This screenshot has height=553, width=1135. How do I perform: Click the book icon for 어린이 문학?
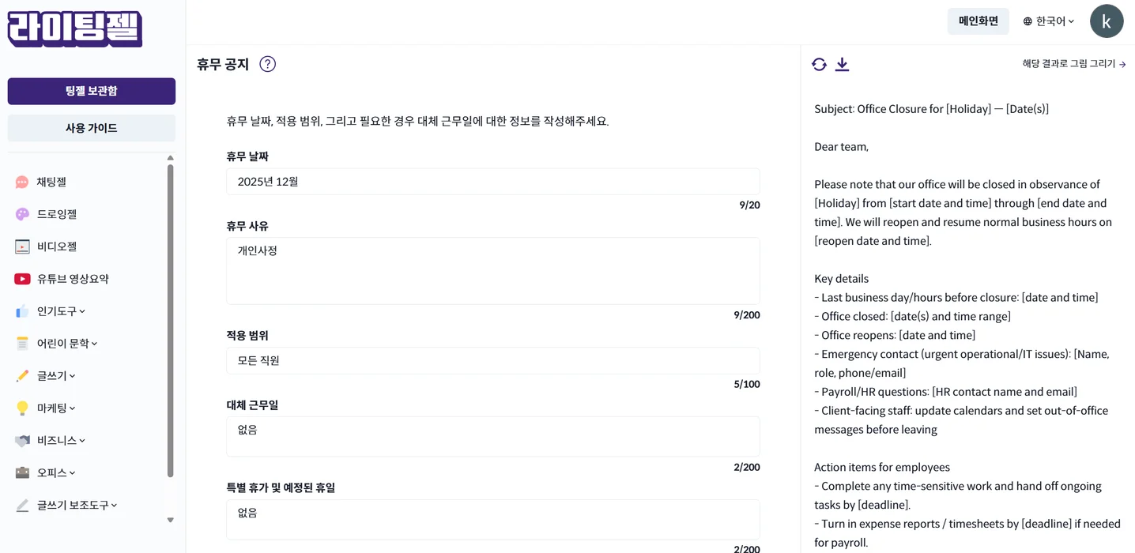pos(22,344)
